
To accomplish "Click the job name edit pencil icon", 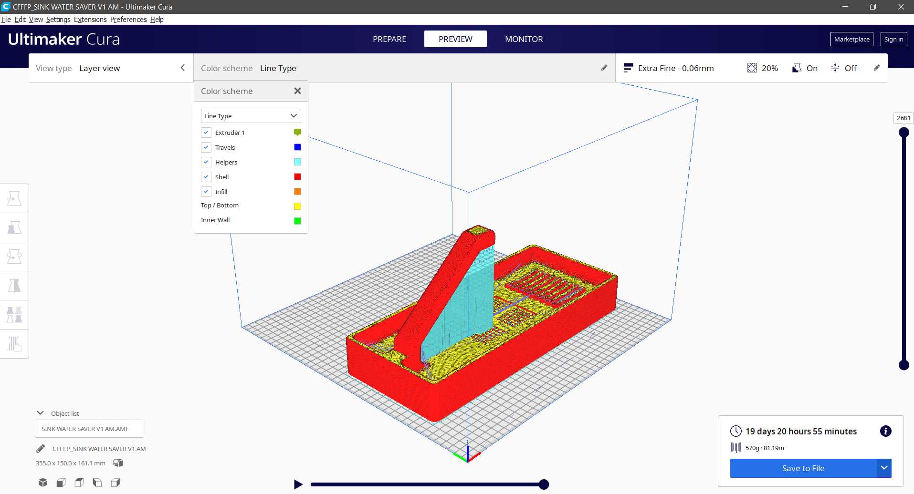I will 41,449.
